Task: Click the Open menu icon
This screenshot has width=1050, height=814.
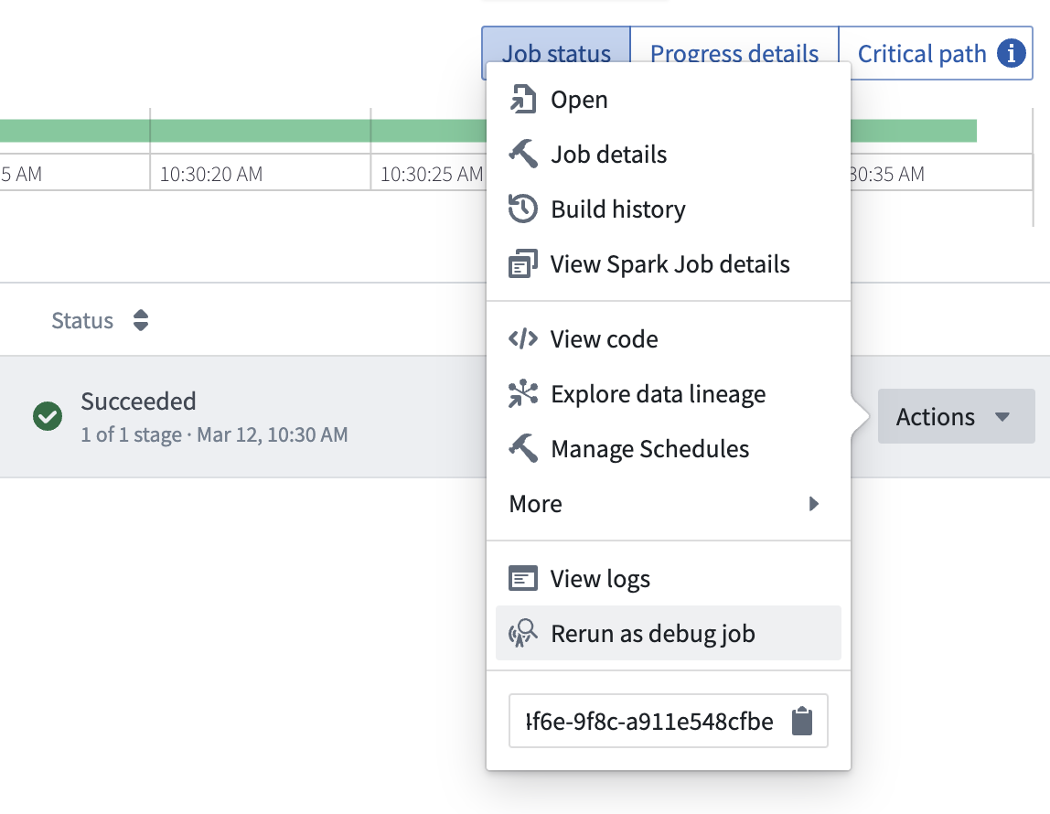Action: (x=523, y=99)
